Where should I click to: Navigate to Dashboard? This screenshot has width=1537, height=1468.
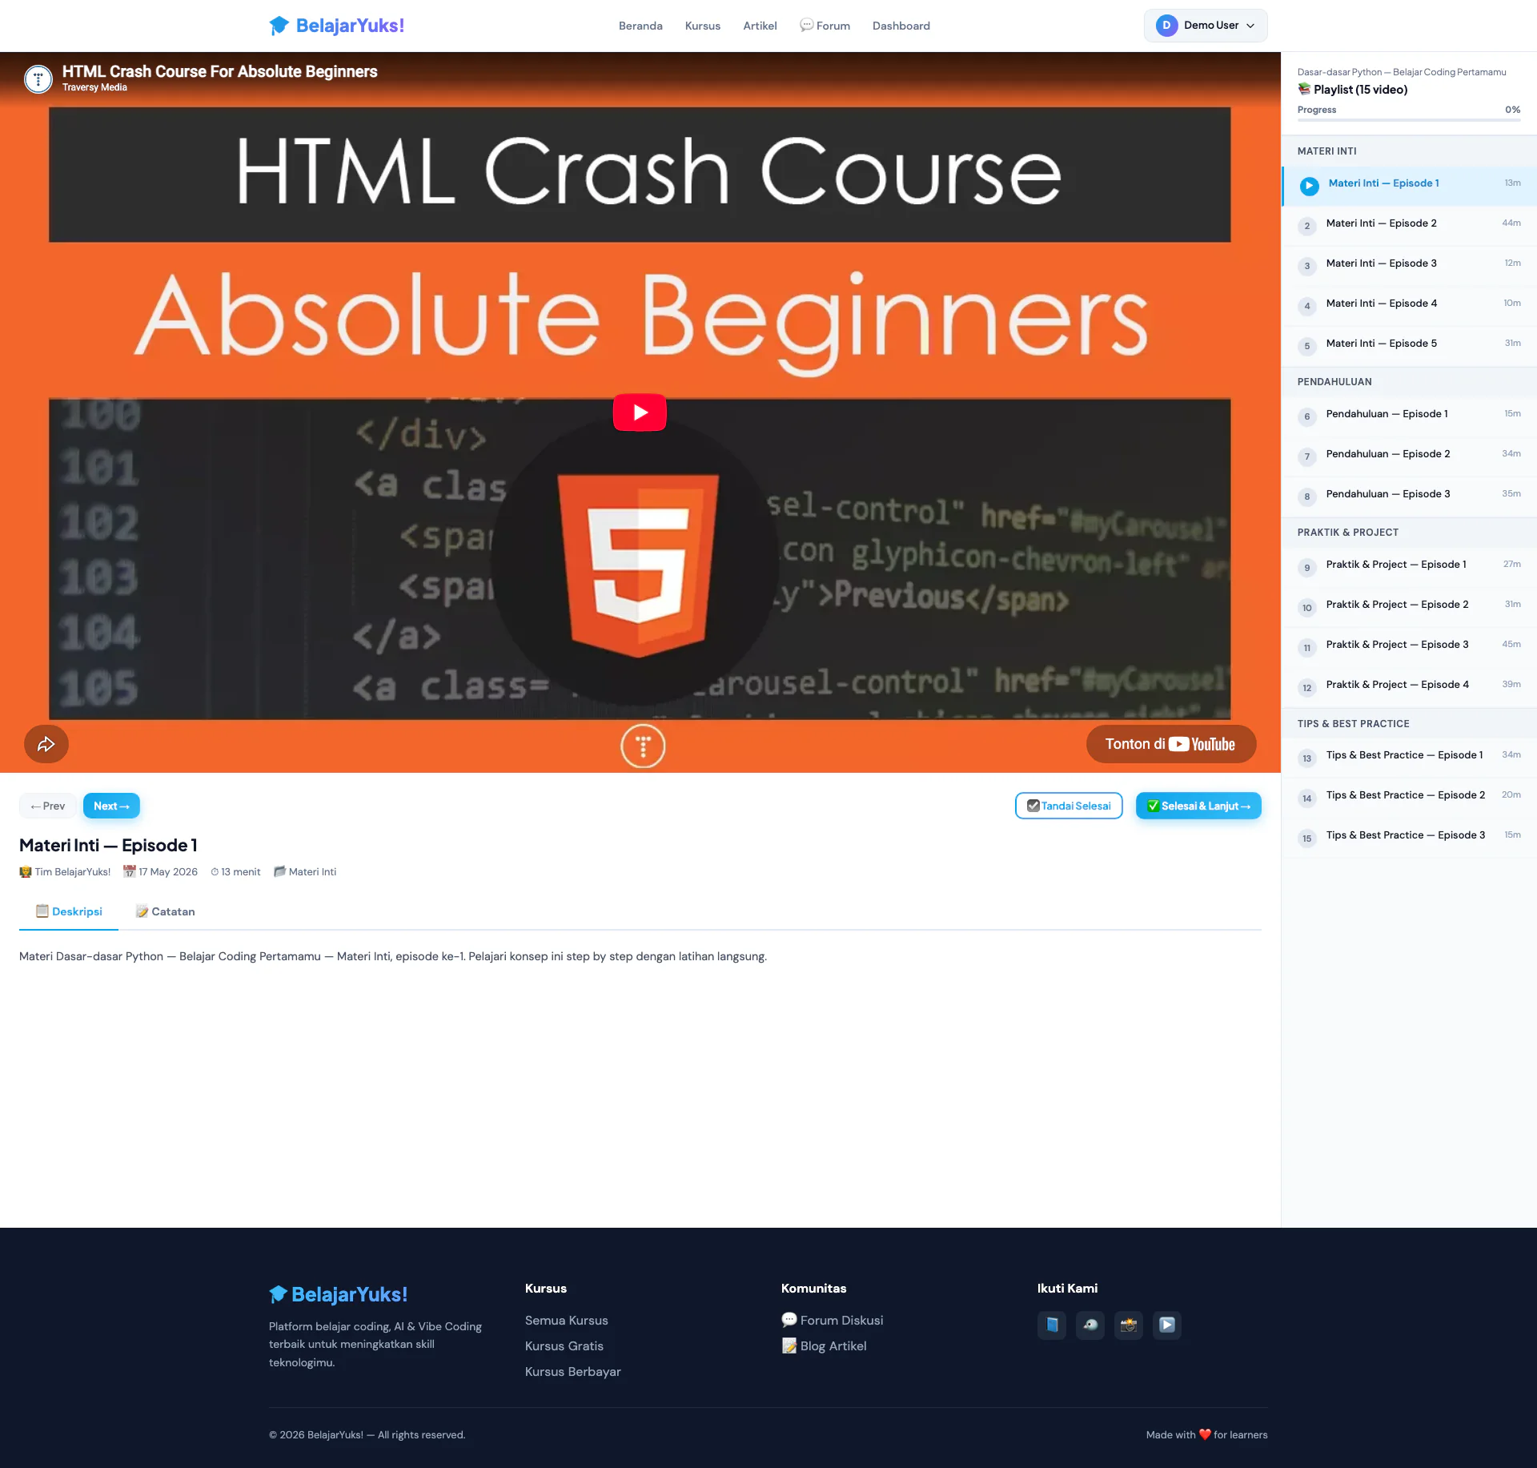tap(901, 26)
